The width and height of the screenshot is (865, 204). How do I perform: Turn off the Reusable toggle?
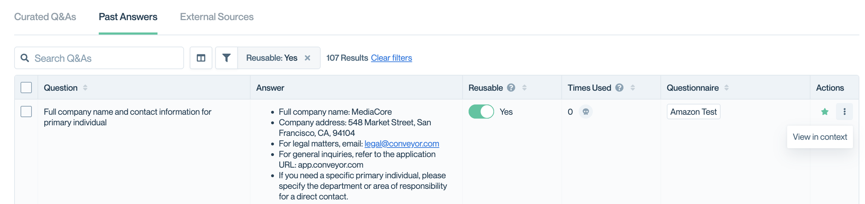(481, 112)
